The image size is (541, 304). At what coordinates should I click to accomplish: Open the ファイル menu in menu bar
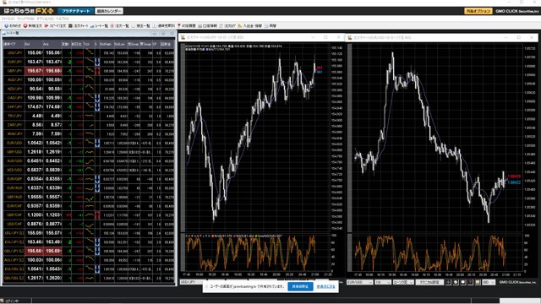8,19
